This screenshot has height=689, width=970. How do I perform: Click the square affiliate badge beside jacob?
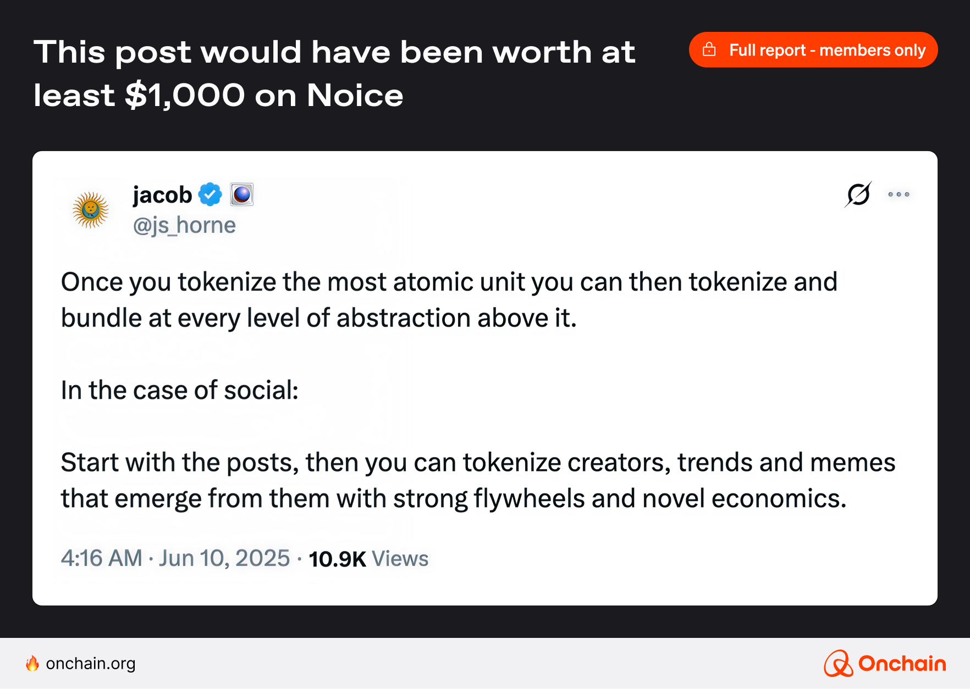(242, 195)
